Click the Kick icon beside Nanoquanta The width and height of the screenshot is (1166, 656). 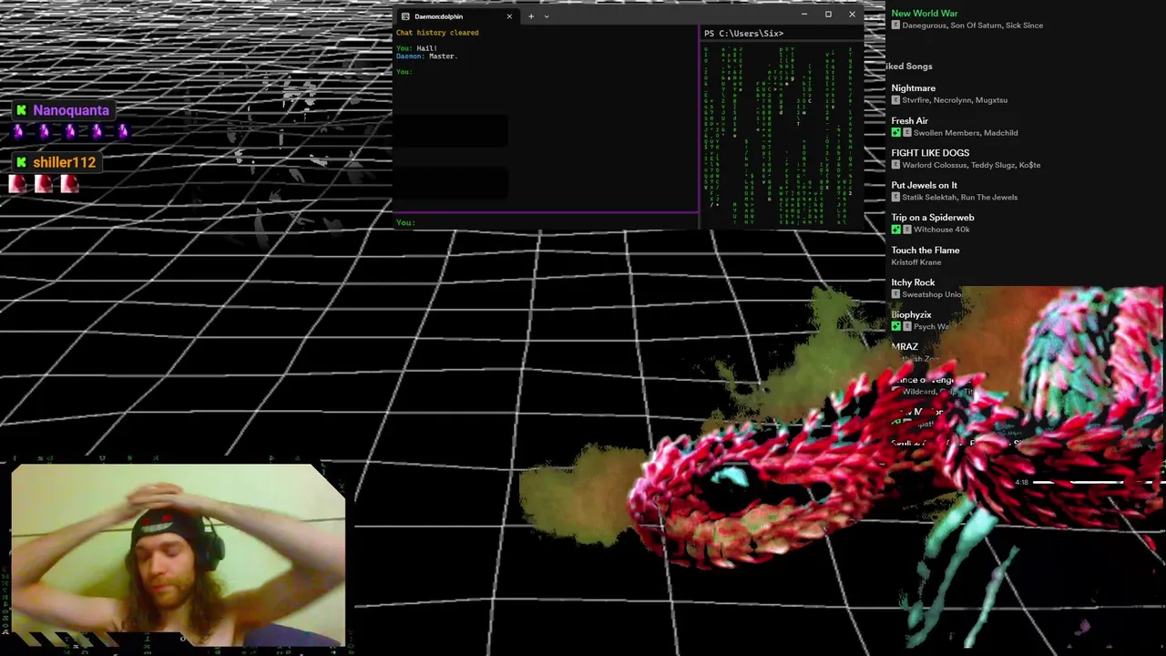point(21,110)
